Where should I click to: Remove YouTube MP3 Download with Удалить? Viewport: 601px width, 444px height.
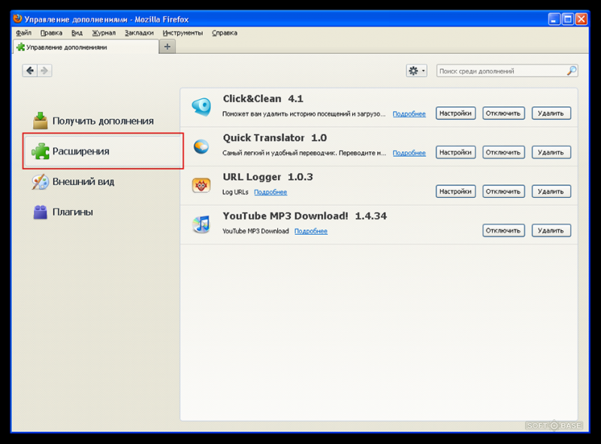click(551, 230)
